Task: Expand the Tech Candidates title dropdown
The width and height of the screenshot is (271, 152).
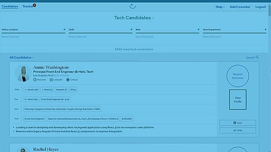Action: click(134, 18)
